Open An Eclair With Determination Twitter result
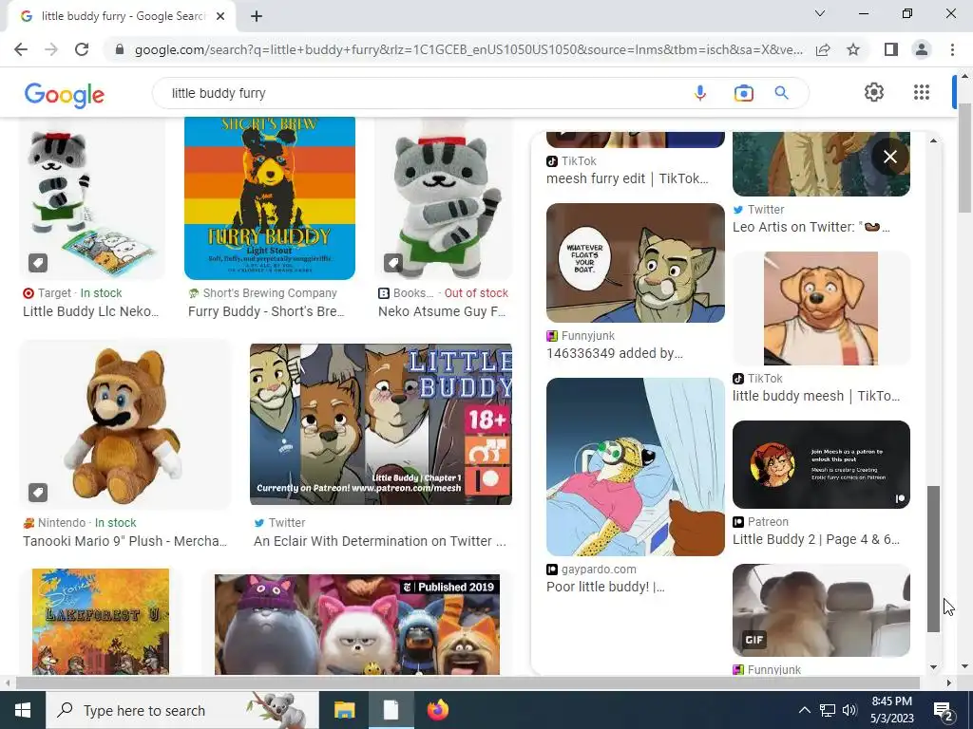Screen dimensions: 973x729 coord(380,541)
